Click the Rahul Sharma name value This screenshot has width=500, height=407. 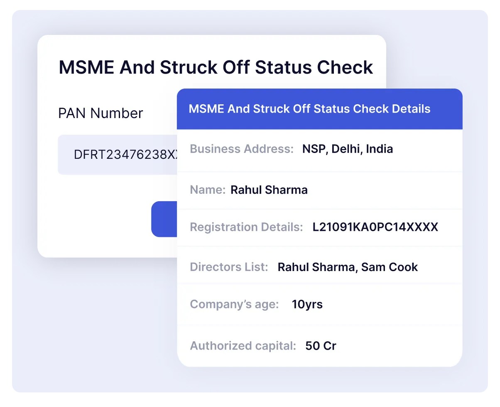coord(269,190)
